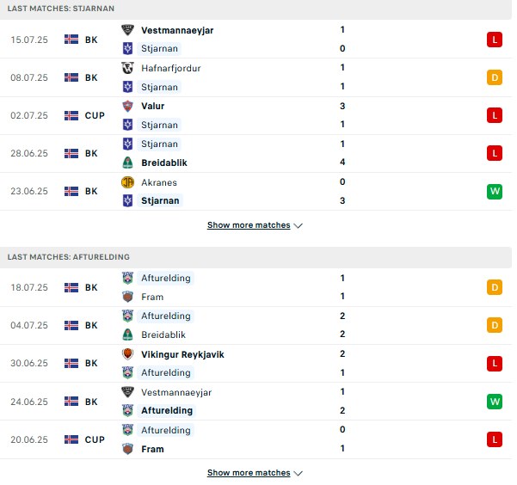
Task: Click the green W badge for Akranes match
Action: point(495,191)
